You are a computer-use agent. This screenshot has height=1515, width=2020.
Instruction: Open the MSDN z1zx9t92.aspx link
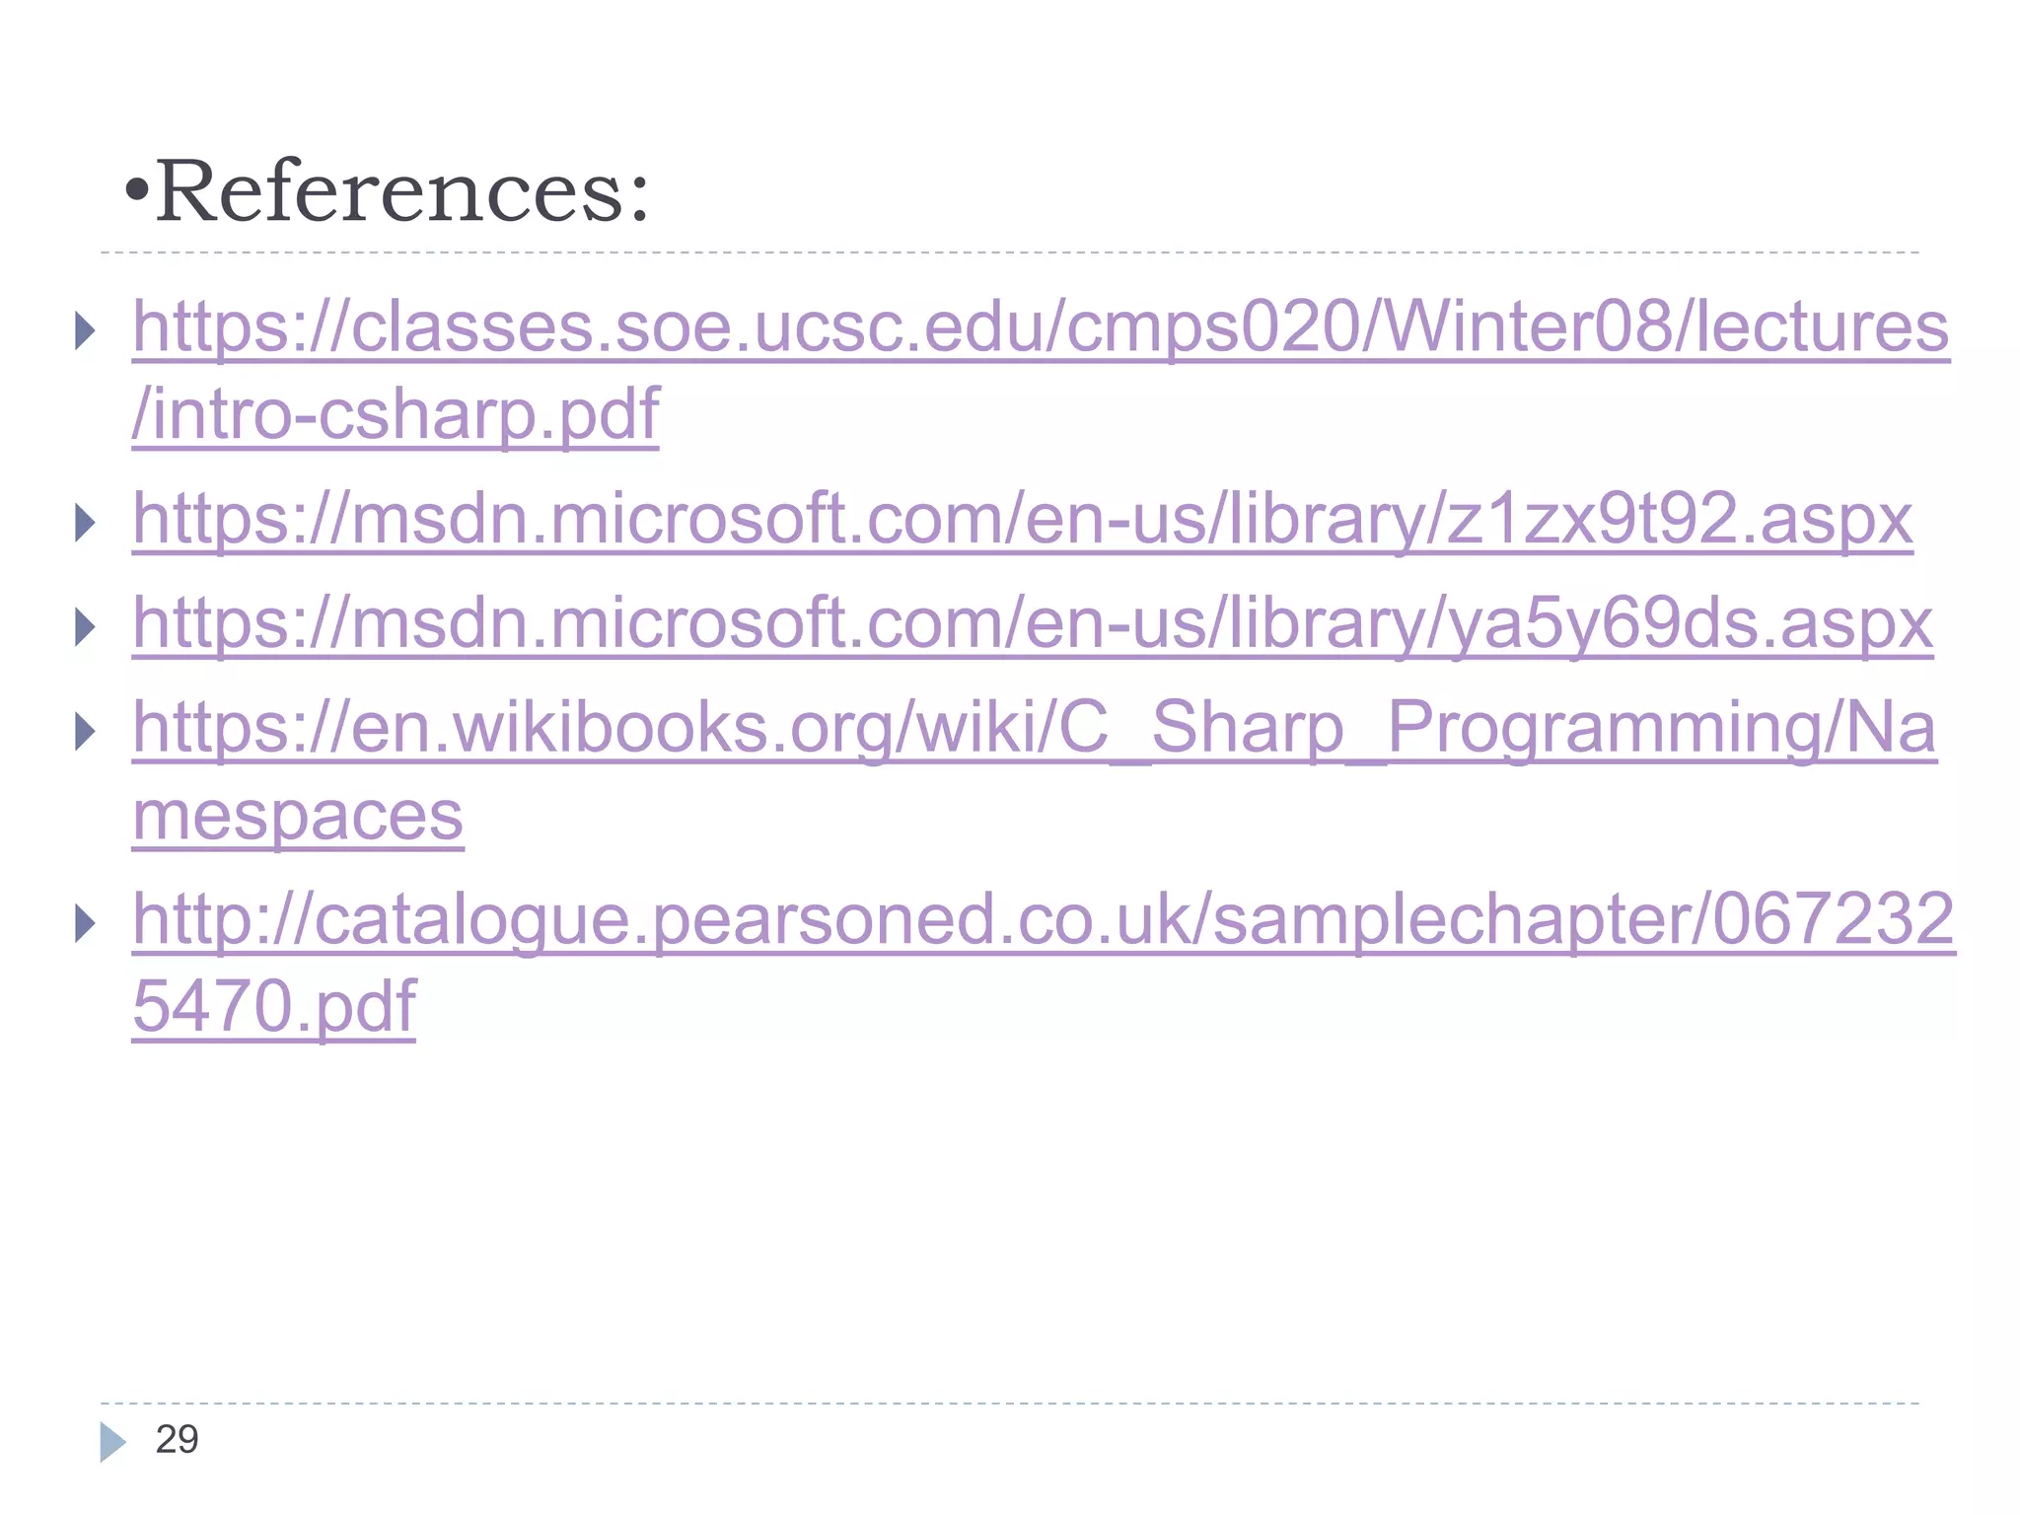pos(1023,520)
